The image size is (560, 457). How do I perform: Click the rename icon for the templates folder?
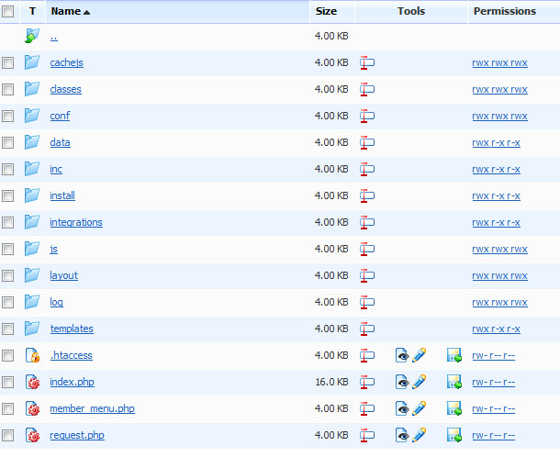coord(367,329)
